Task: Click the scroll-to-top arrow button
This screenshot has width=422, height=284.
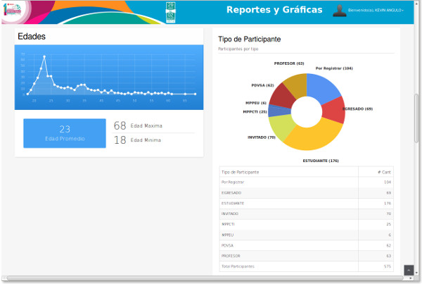Action: (x=409, y=270)
